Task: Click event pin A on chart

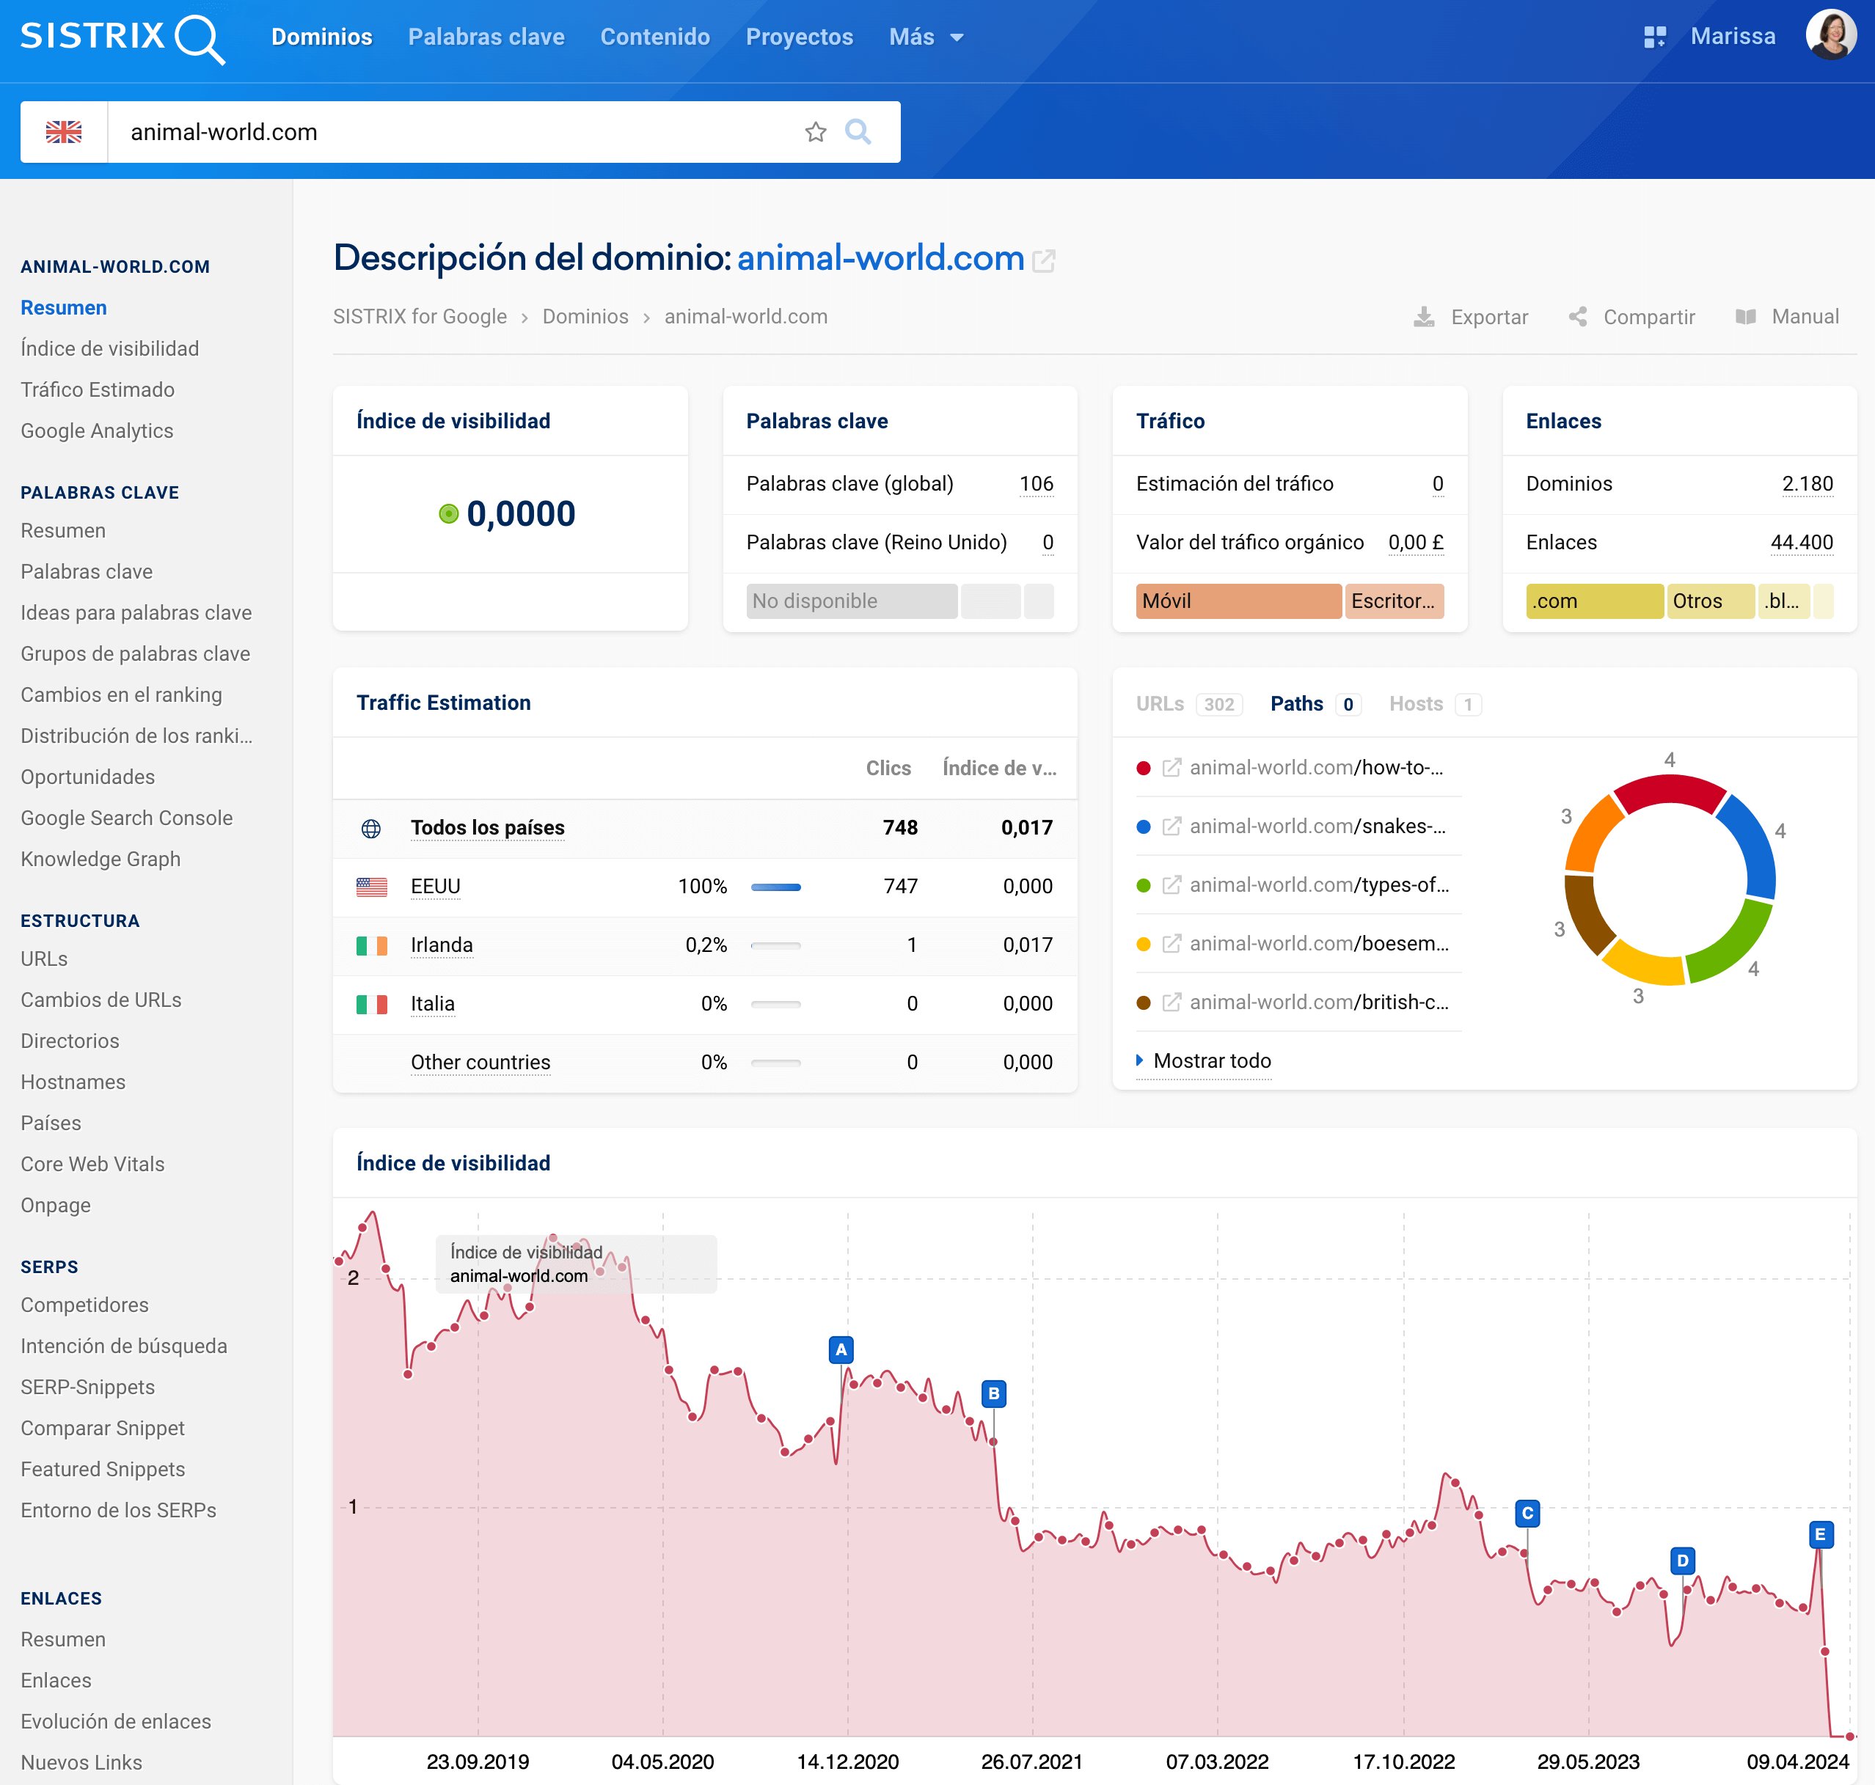Action: [x=841, y=1349]
